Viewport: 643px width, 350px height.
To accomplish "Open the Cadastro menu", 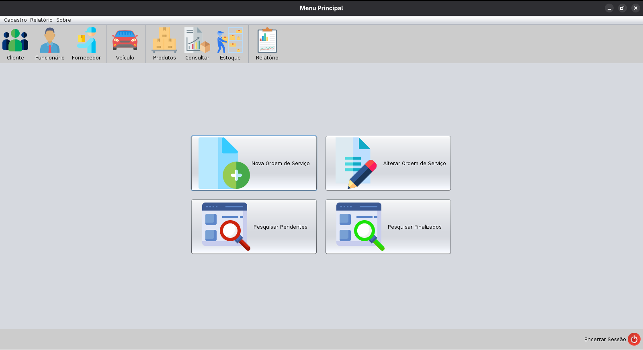I will pos(15,20).
